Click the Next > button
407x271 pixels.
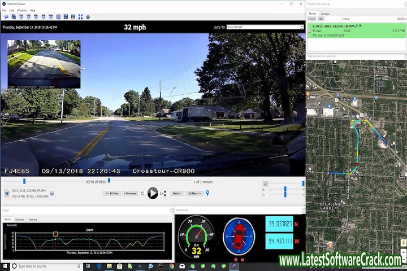(177, 194)
